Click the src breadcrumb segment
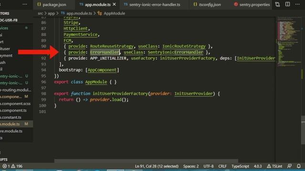 pos(40,13)
